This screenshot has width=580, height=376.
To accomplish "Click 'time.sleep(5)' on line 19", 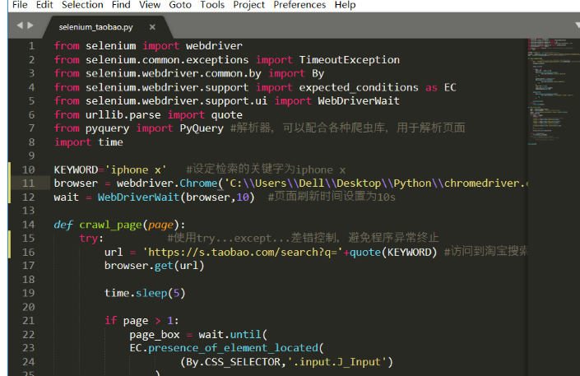I will [x=145, y=293].
